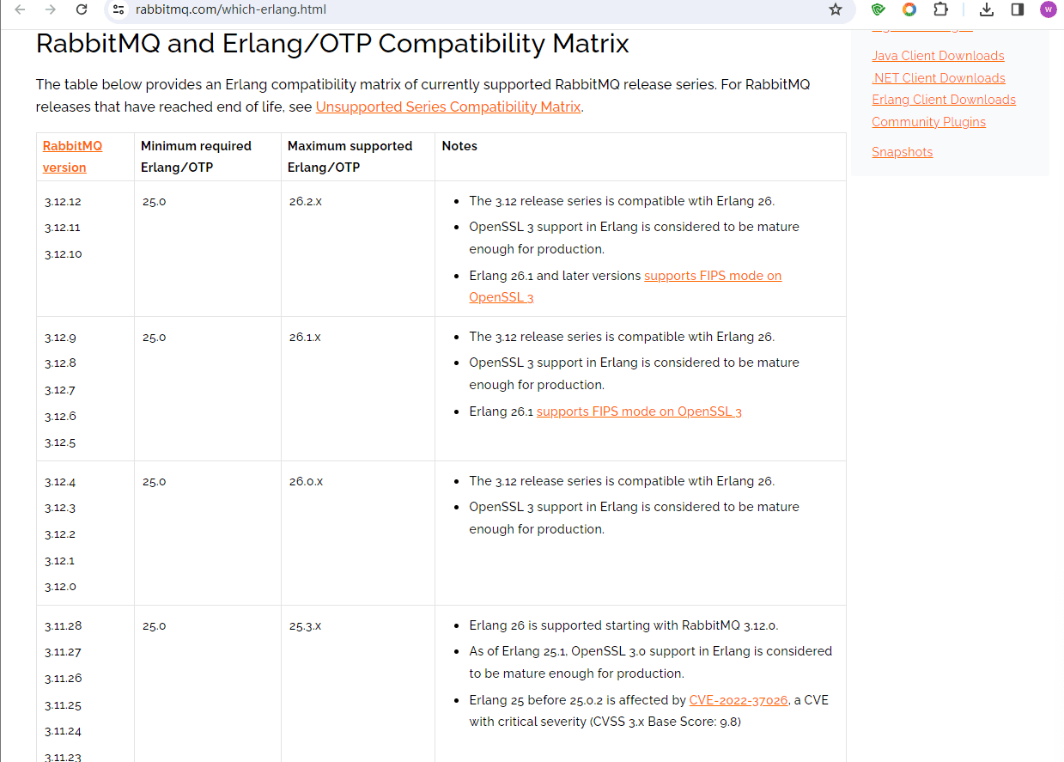1064x762 pixels.
Task: Click the colorful ring extension icon
Action: pyautogui.click(x=909, y=9)
